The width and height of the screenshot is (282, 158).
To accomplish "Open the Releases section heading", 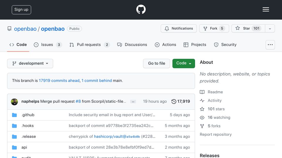I will tap(209, 155).
